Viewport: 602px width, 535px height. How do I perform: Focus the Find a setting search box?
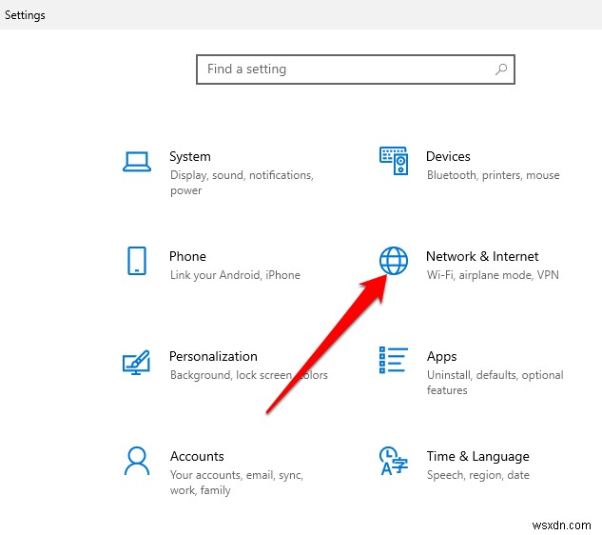(356, 69)
